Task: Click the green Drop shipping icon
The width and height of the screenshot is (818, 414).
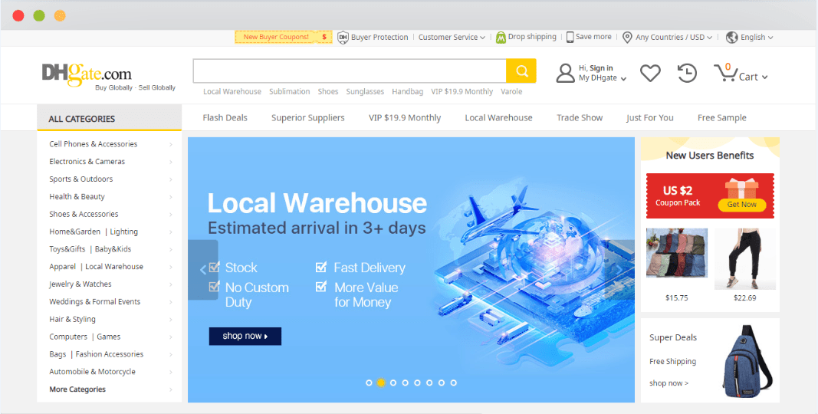Action: click(x=501, y=37)
